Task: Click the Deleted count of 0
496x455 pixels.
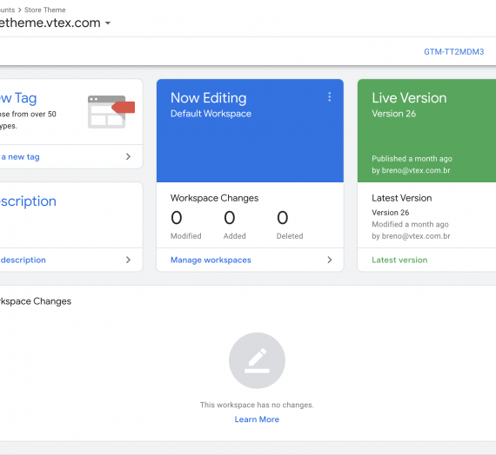Action: pyautogui.click(x=283, y=218)
